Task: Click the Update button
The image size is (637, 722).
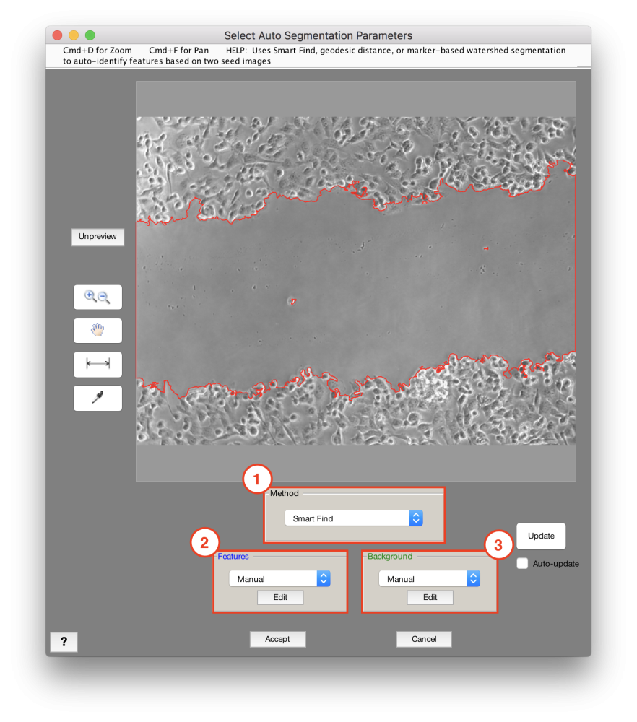Action: pyautogui.click(x=540, y=536)
